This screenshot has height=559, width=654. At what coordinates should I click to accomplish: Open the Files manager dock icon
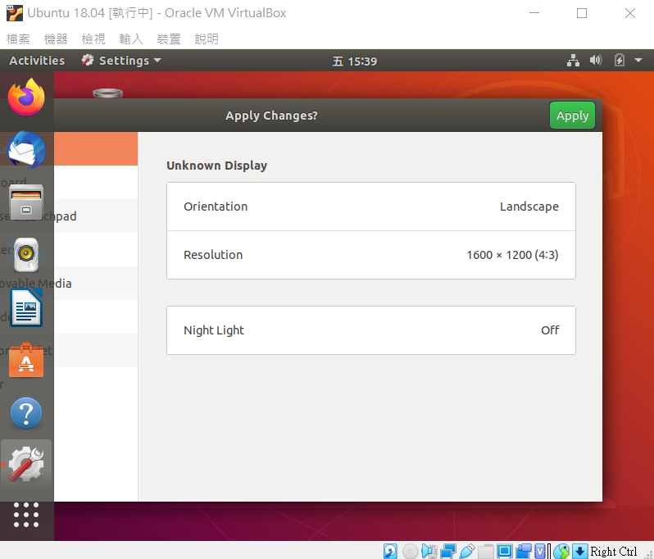tap(26, 202)
